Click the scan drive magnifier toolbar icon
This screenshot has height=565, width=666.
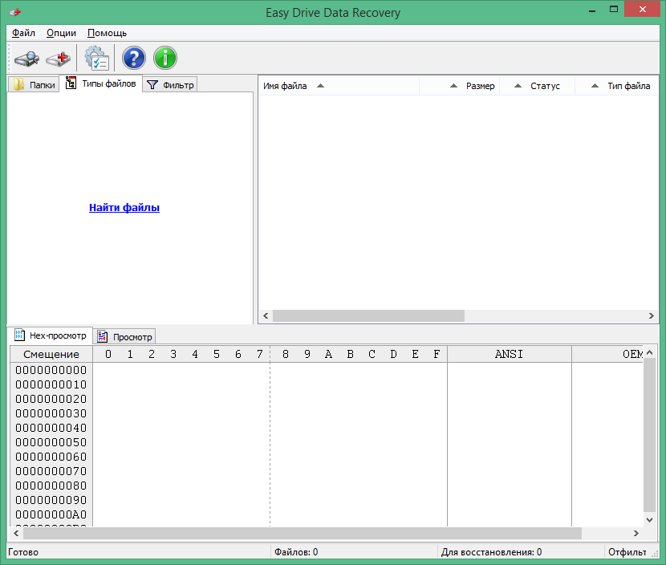(26, 59)
